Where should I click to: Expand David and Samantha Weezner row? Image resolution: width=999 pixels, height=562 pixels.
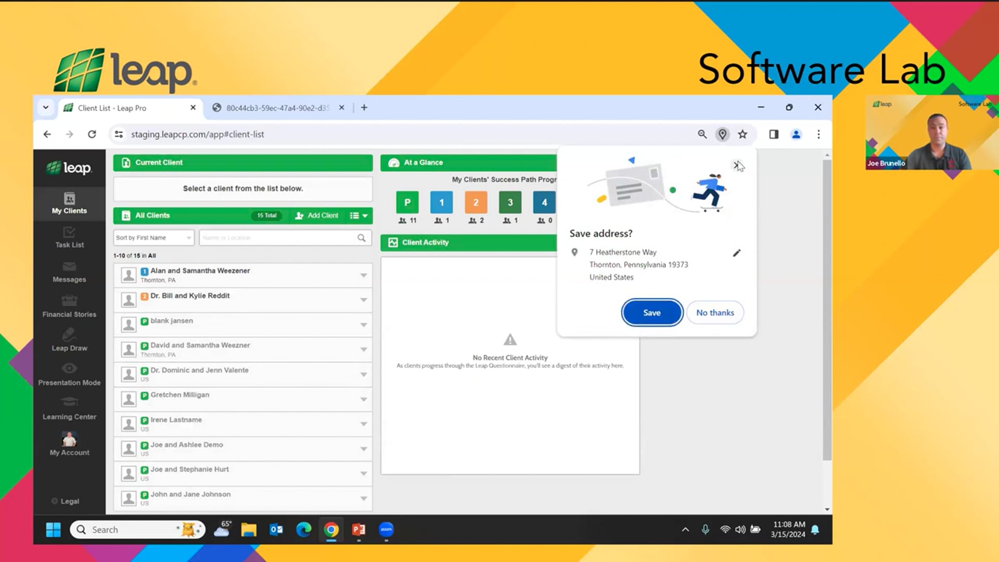point(364,350)
